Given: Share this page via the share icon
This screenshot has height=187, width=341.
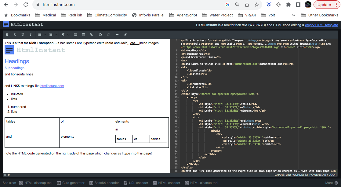Looking at the screenshot, I should point(247,5).
